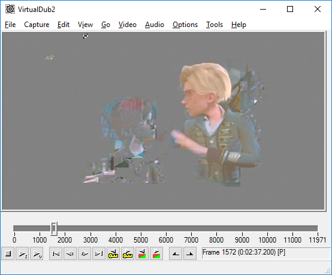Viewport: 332px width, 275px height.
Task: Open the Capture menu
Action: click(x=37, y=25)
